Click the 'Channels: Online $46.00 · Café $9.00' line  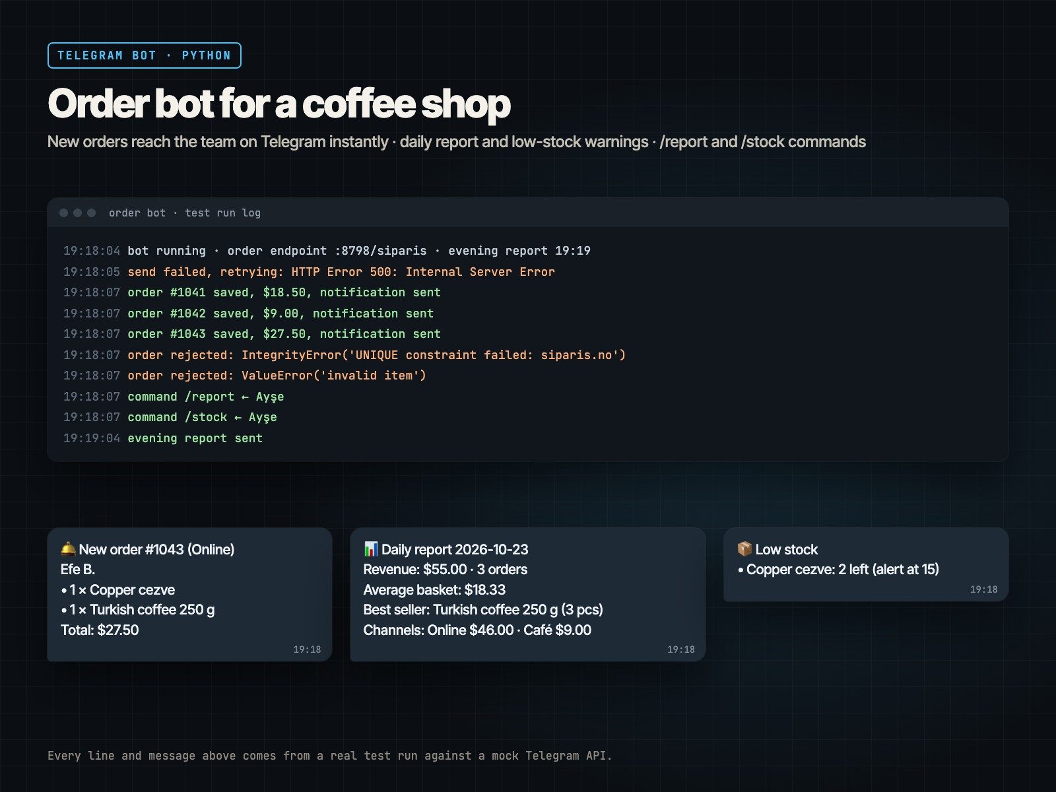click(477, 630)
